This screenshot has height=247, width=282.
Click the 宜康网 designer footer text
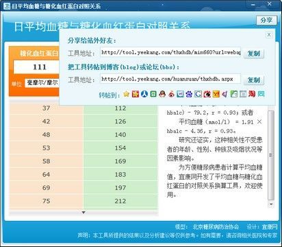tap(270, 226)
